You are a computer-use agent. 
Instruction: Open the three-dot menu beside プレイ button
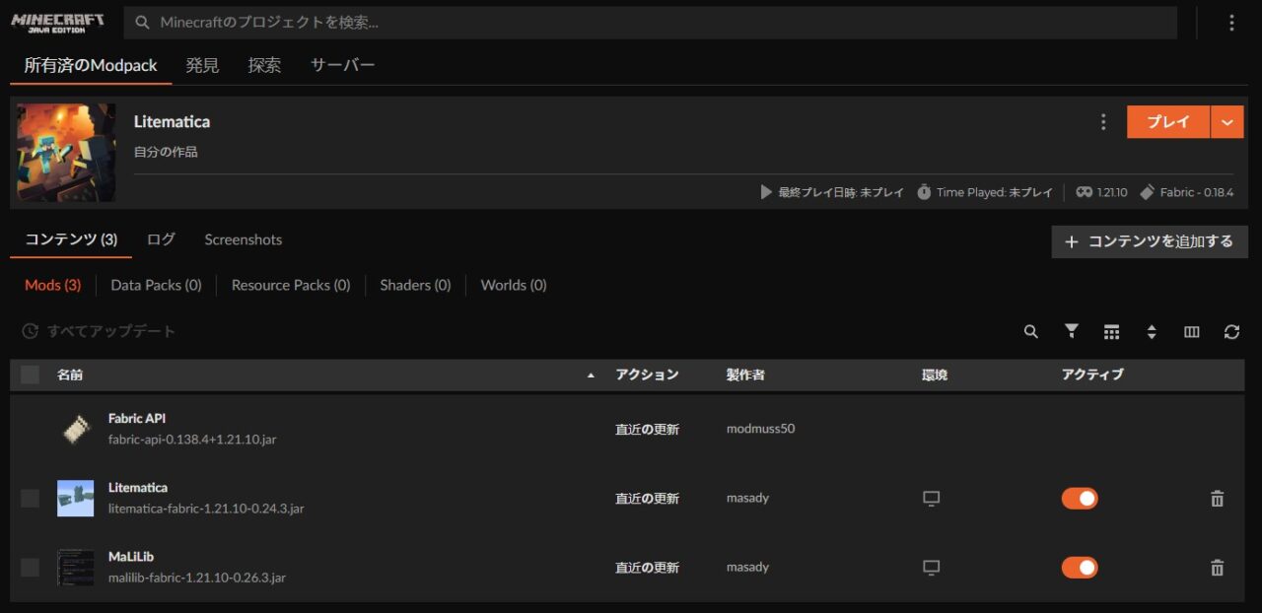click(x=1103, y=122)
